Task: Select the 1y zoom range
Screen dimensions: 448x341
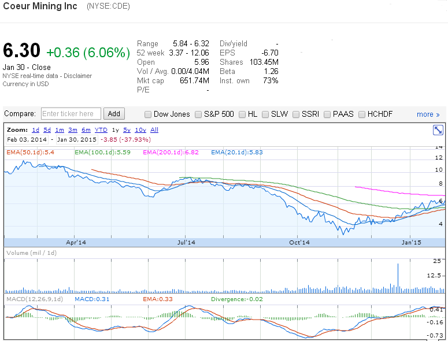Action: (x=116, y=130)
